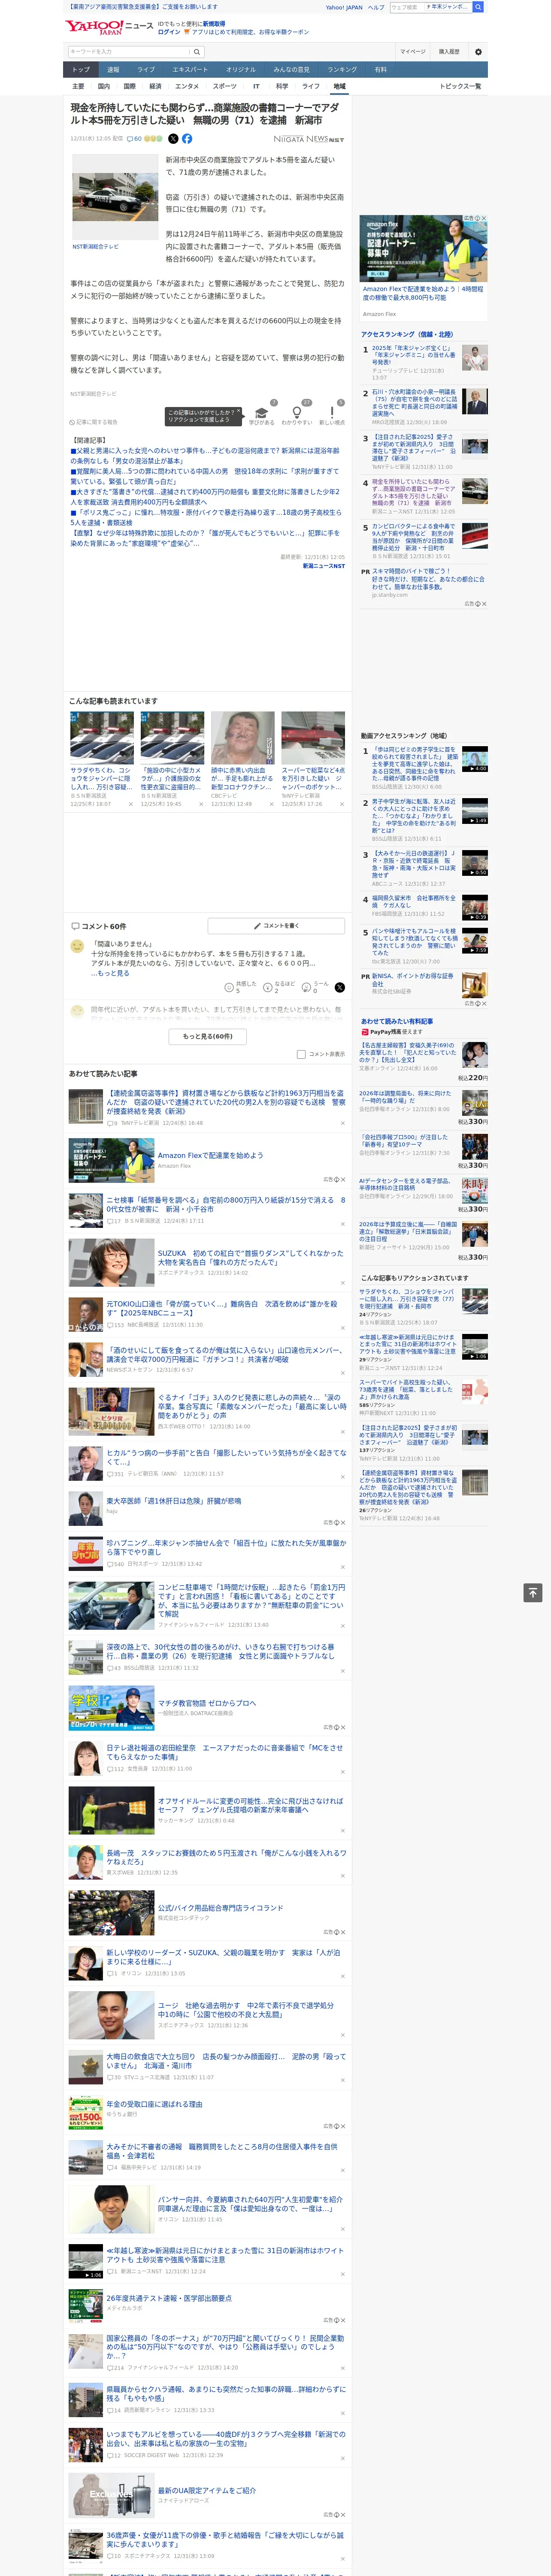Image resolution: width=551 pixels, height=2576 pixels.
Task: Open マイページ link
Action: (x=412, y=52)
